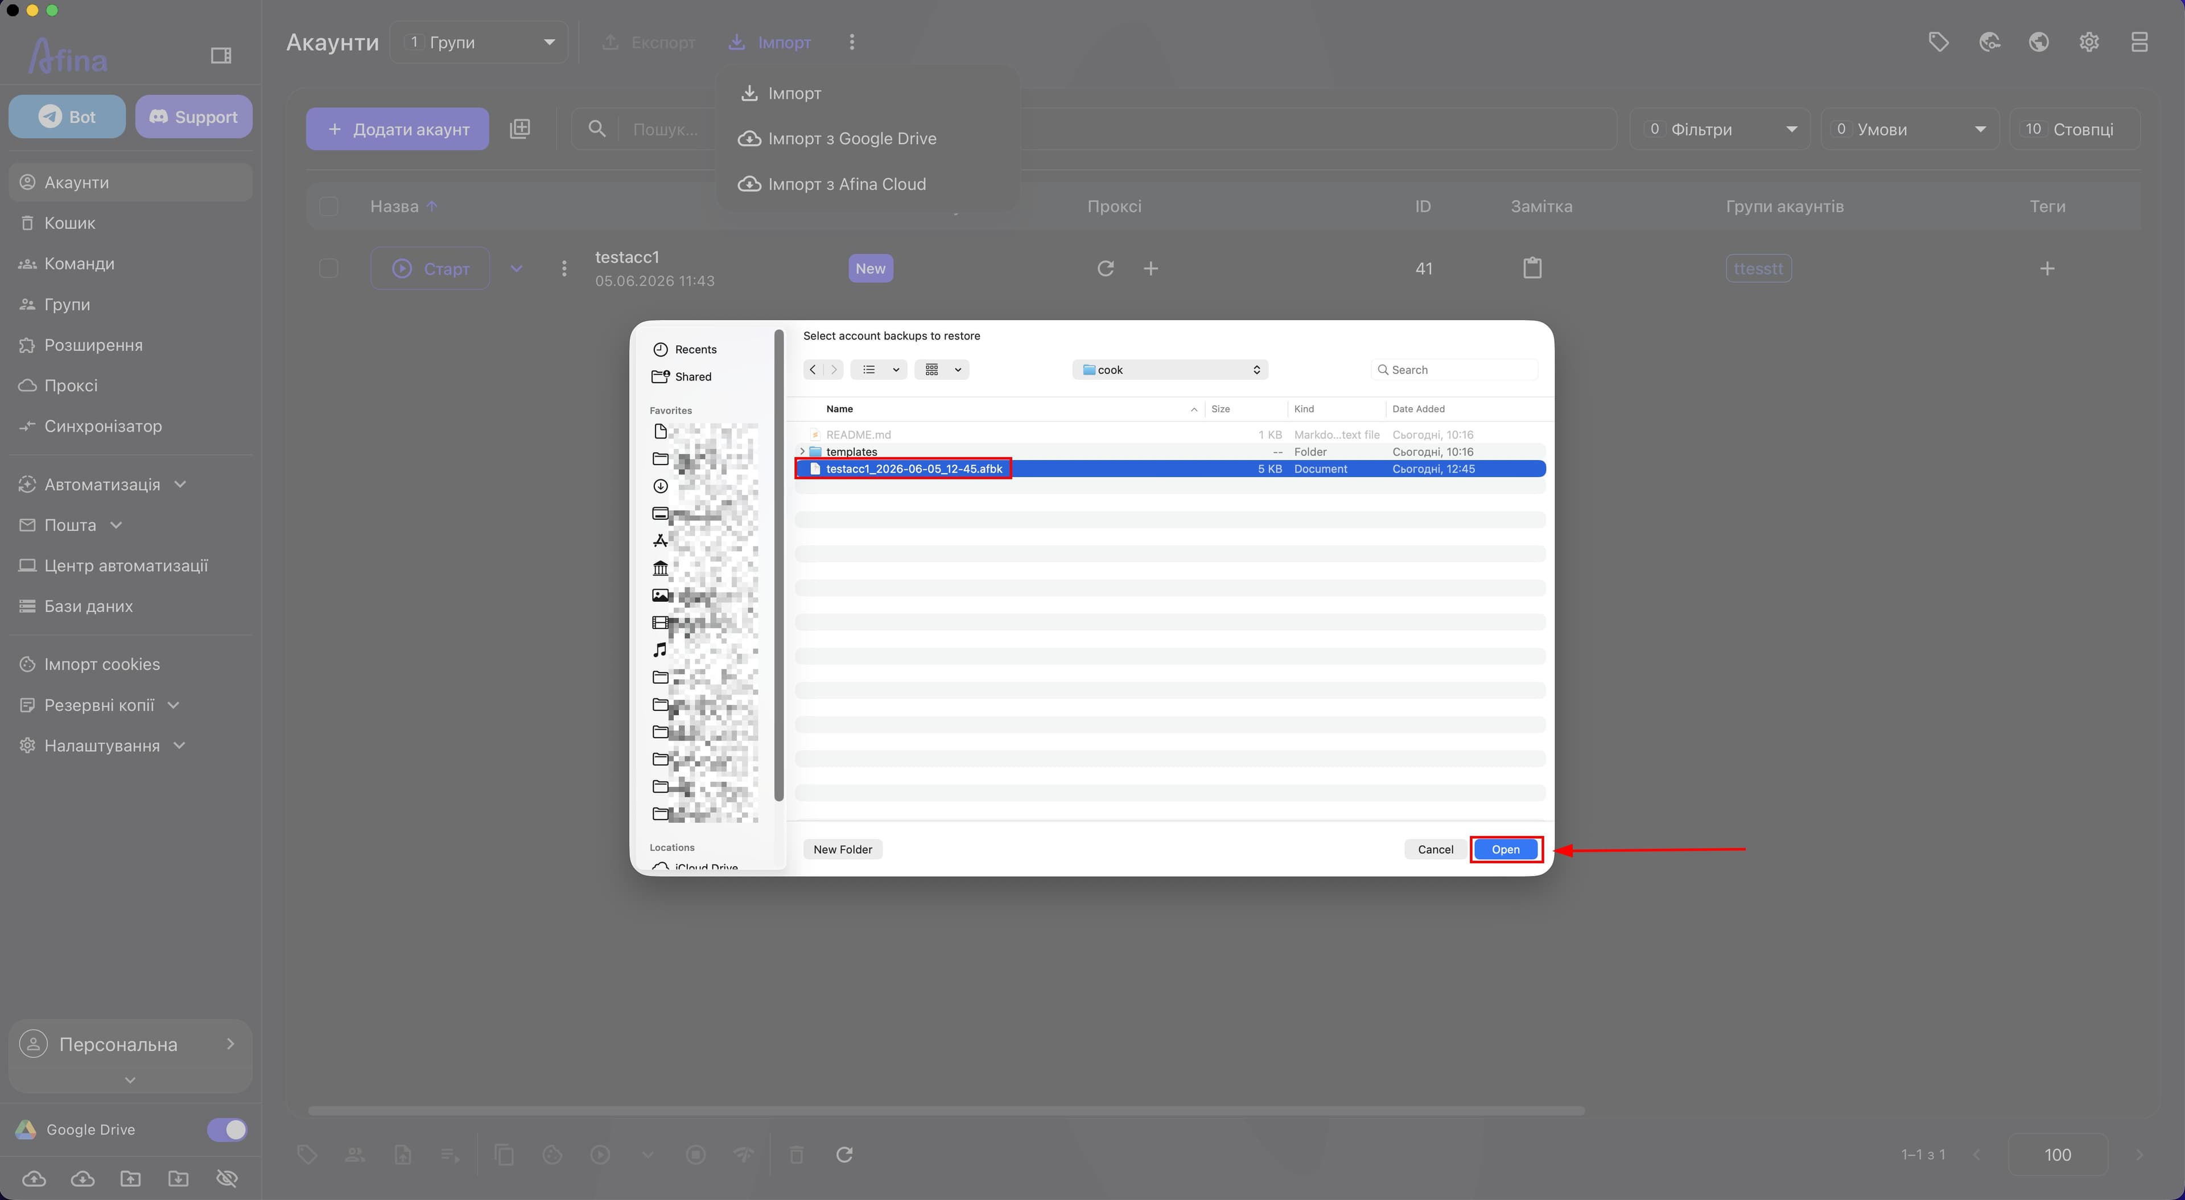Click the hidden eye icon at bottom left
Viewport: 2185px width, 1200px height.
(226, 1178)
